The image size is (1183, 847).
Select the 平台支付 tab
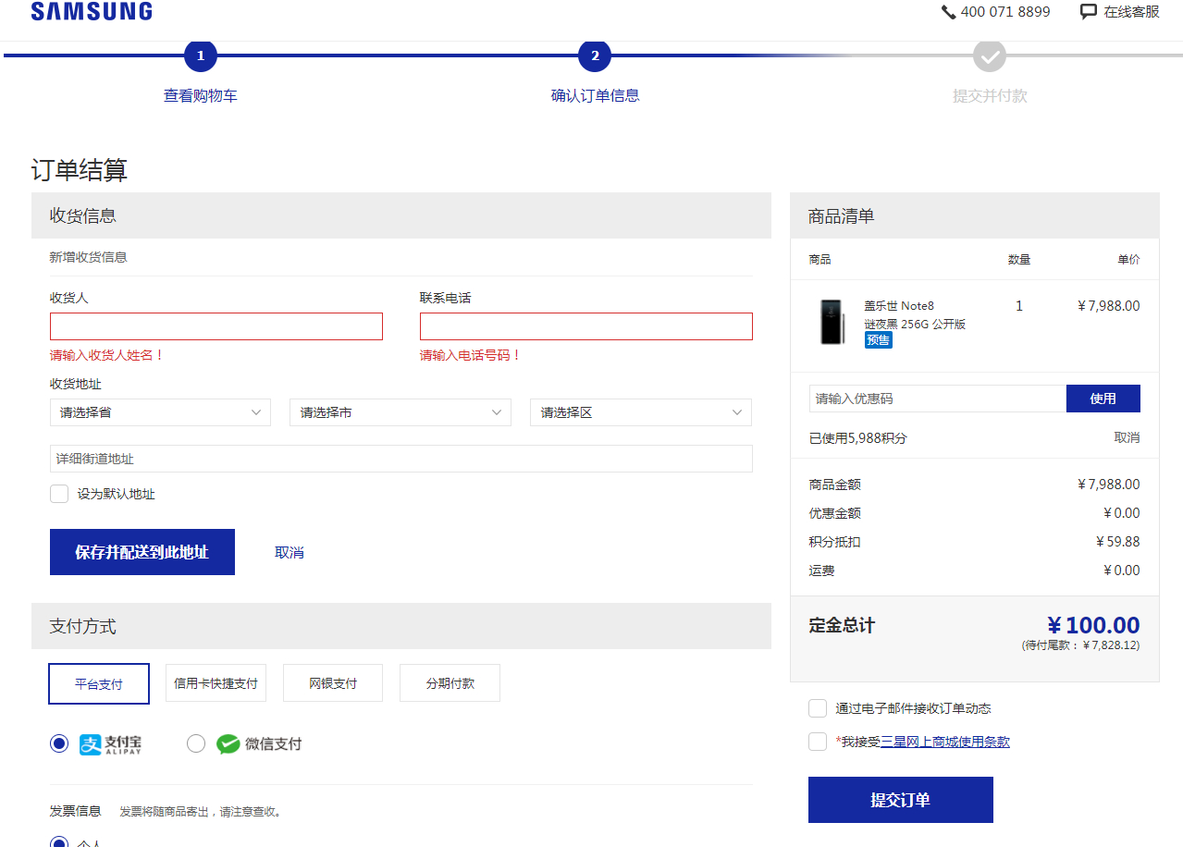pyautogui.click(x=99, y=683)
